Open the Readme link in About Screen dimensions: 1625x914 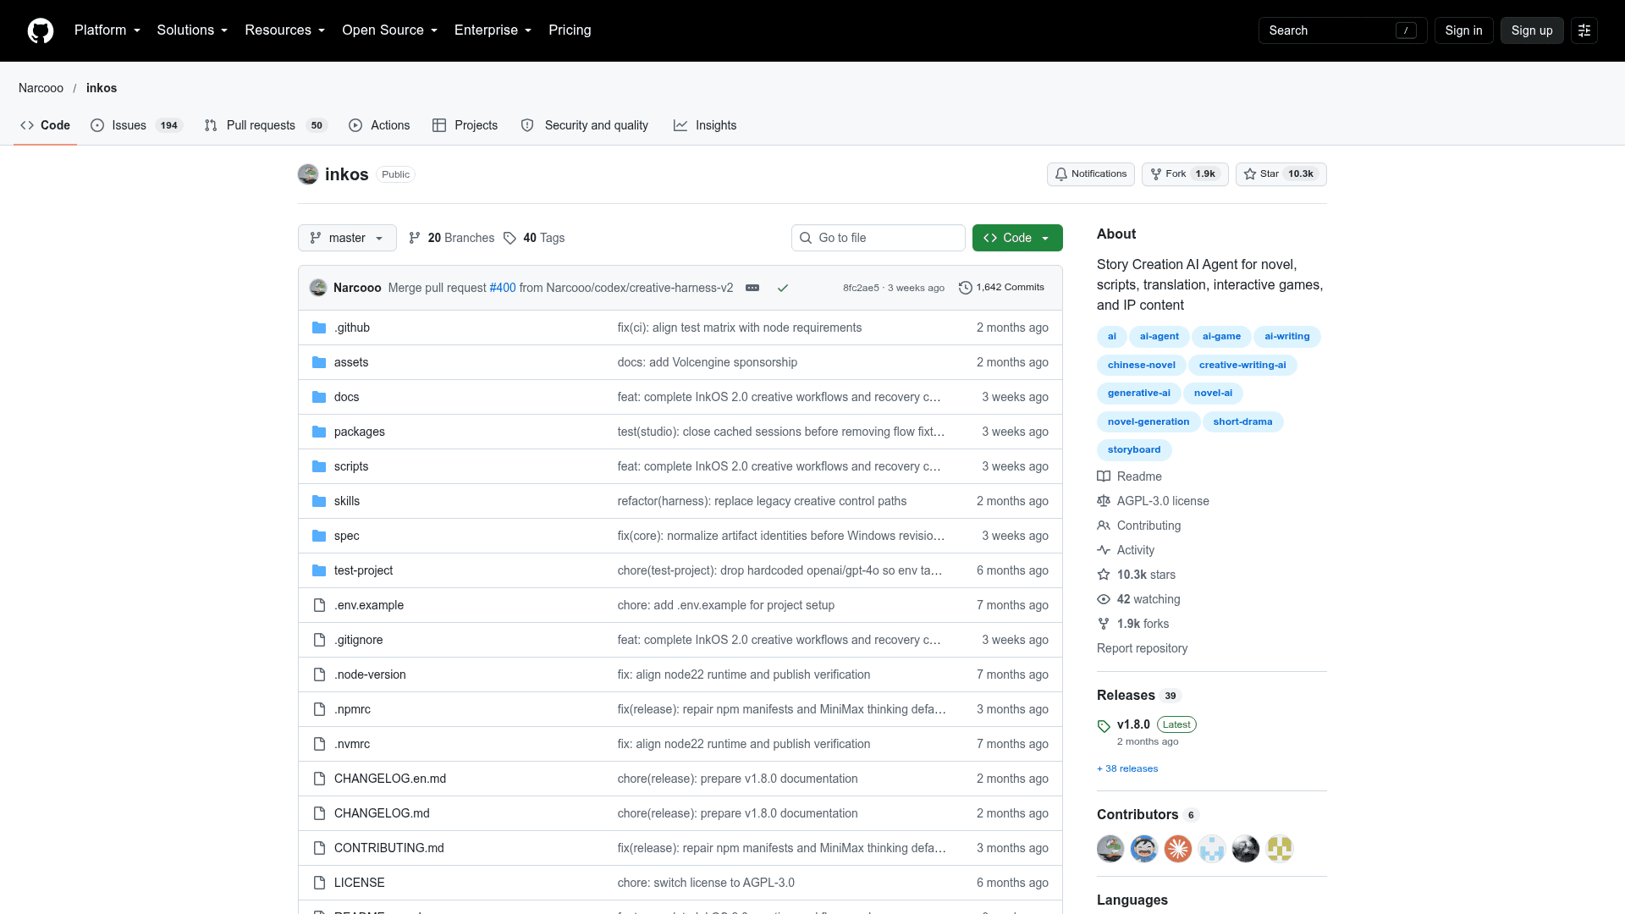tap(1130, 476)
